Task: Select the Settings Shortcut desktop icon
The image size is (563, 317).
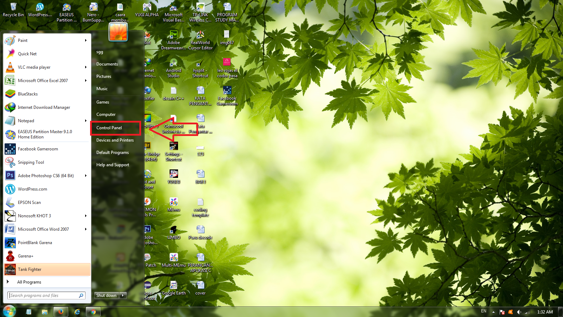Action: [x=173, y=151]
